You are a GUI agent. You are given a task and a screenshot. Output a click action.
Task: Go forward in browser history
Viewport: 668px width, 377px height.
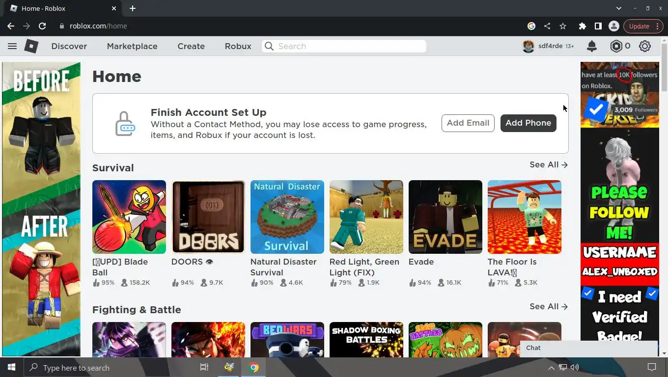(27, 26)
